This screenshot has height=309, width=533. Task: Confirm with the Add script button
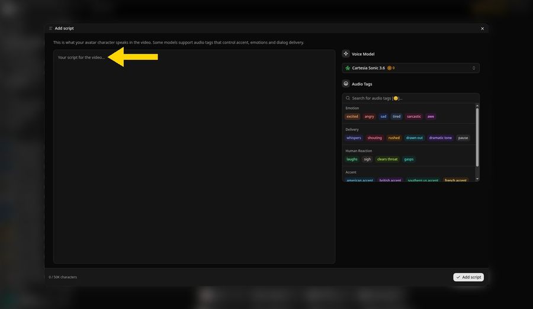468,277
